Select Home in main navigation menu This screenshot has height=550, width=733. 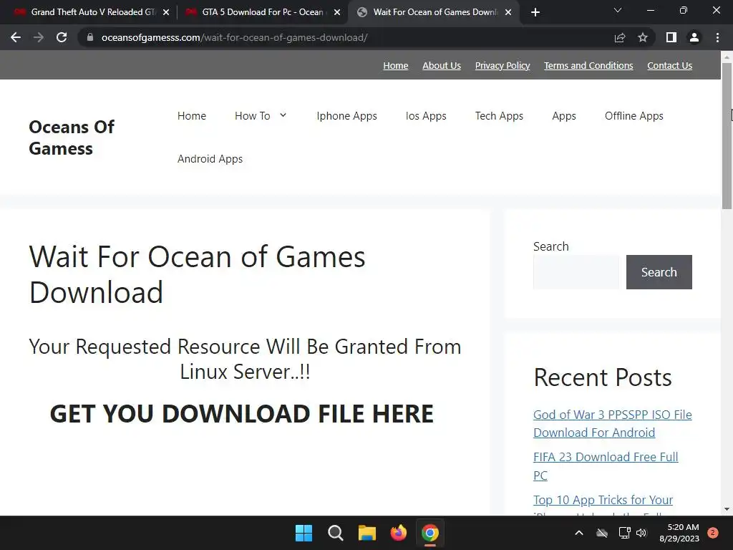pos(192,115)
